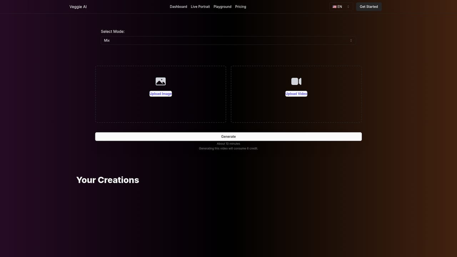This screenshot has width=457, height=257.
Task: View the Pricing page
Action: click(x=241, y=7)
